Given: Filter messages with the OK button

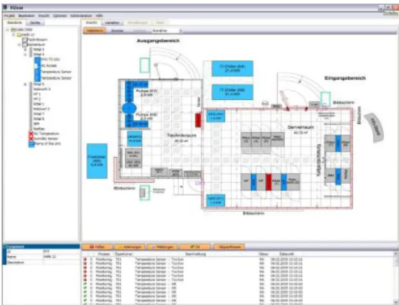Looking at the screenshot, I should click(195, 247).
